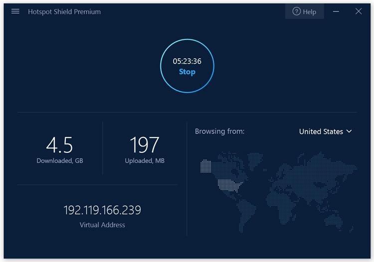Stop the VPN connection
Image resolution: width=374 pixels, height=262 pixels.
187,72
